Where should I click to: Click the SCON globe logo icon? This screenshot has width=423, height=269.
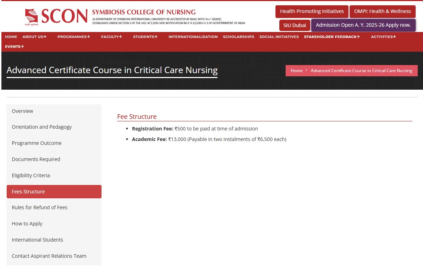click(x=32, y=17)
